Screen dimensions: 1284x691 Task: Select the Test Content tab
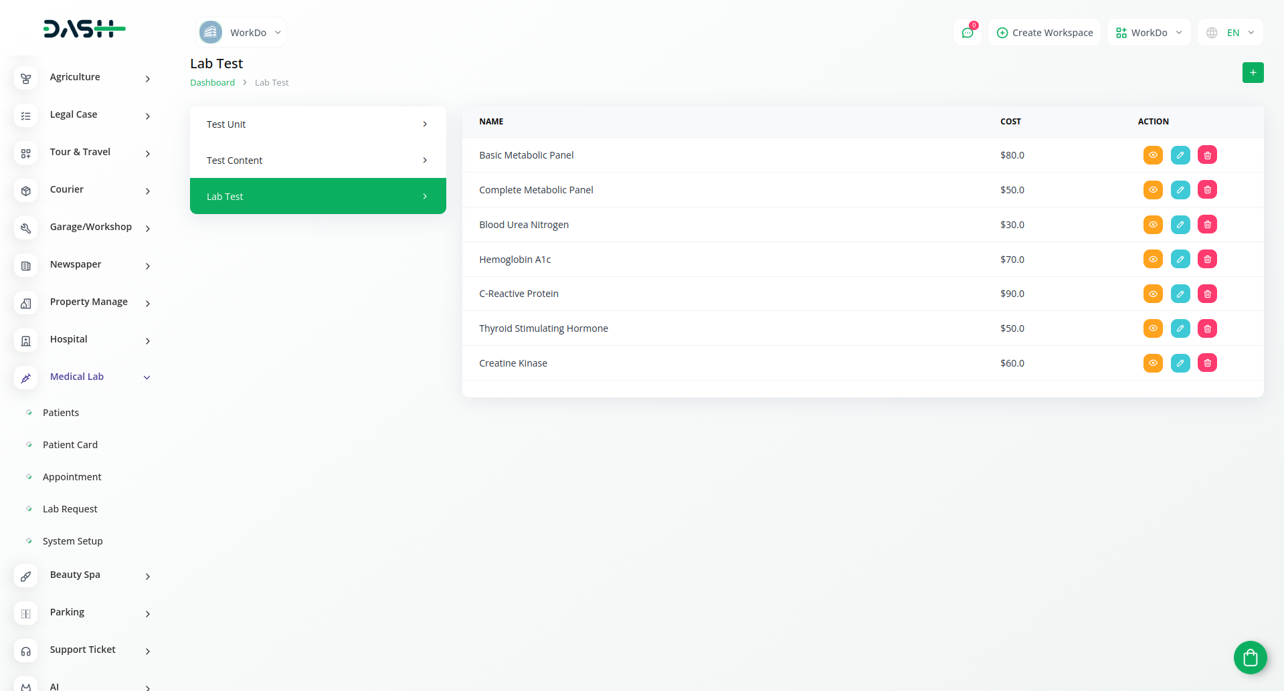click(x=318, y=161)
